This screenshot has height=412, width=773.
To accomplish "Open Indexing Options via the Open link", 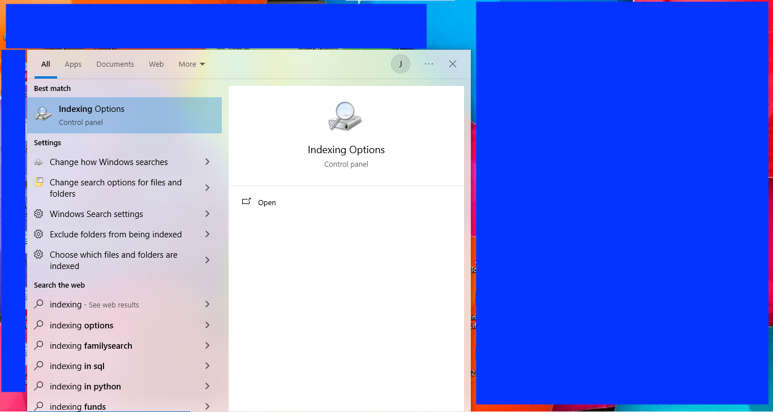I will pyautogui.click(x=267, y=203).
